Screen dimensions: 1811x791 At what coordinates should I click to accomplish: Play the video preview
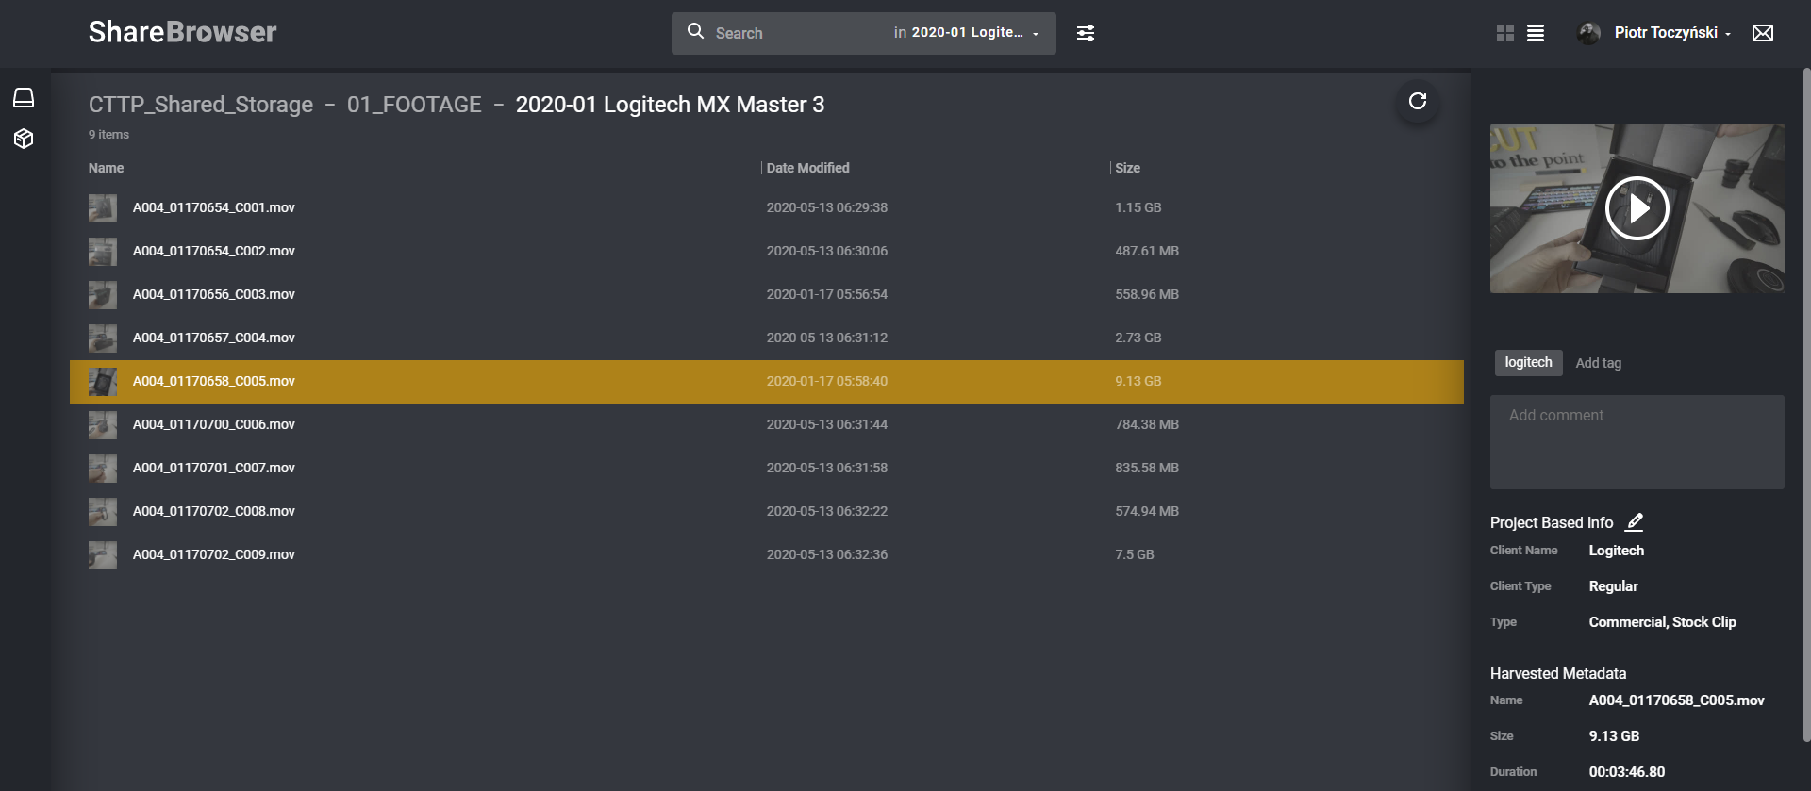pos(1637,208)
